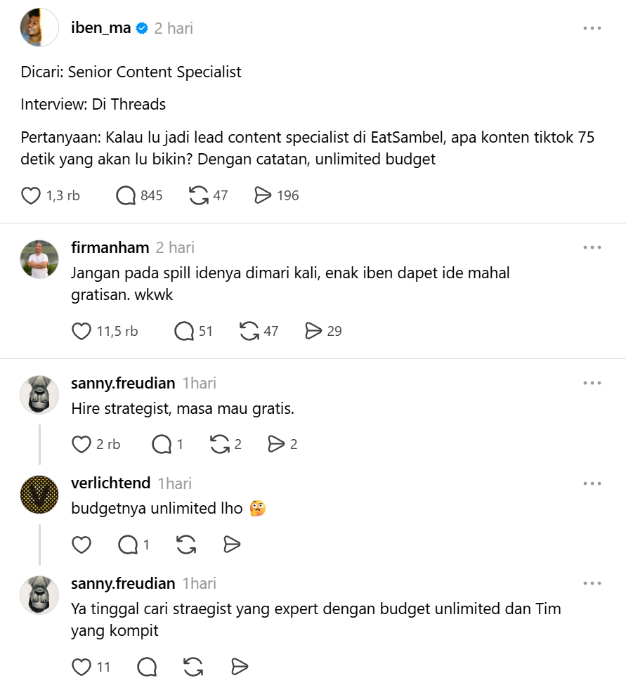Like sanny.freudian's "Hire strategist" comment

point(81,444)
